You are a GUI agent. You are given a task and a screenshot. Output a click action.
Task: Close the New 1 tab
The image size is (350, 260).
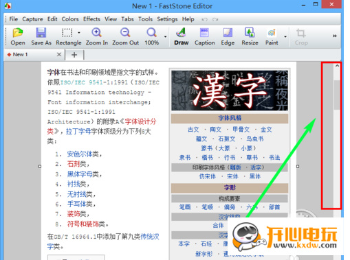coord(59,54)
